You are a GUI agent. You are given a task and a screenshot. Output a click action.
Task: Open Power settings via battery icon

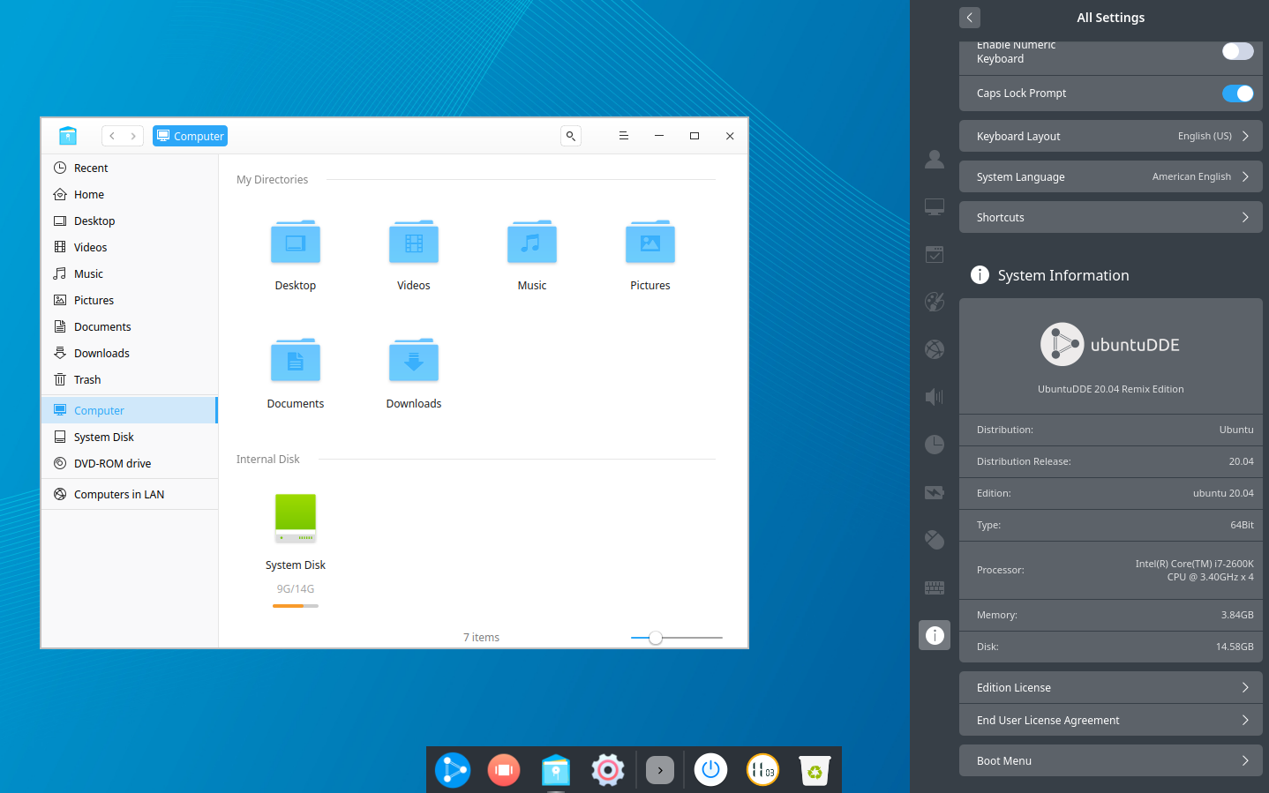[x=935, y=492]
